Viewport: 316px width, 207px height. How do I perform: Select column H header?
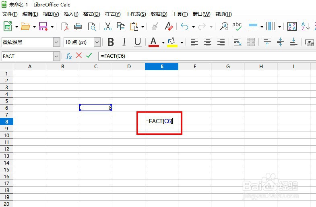(261, 67)
